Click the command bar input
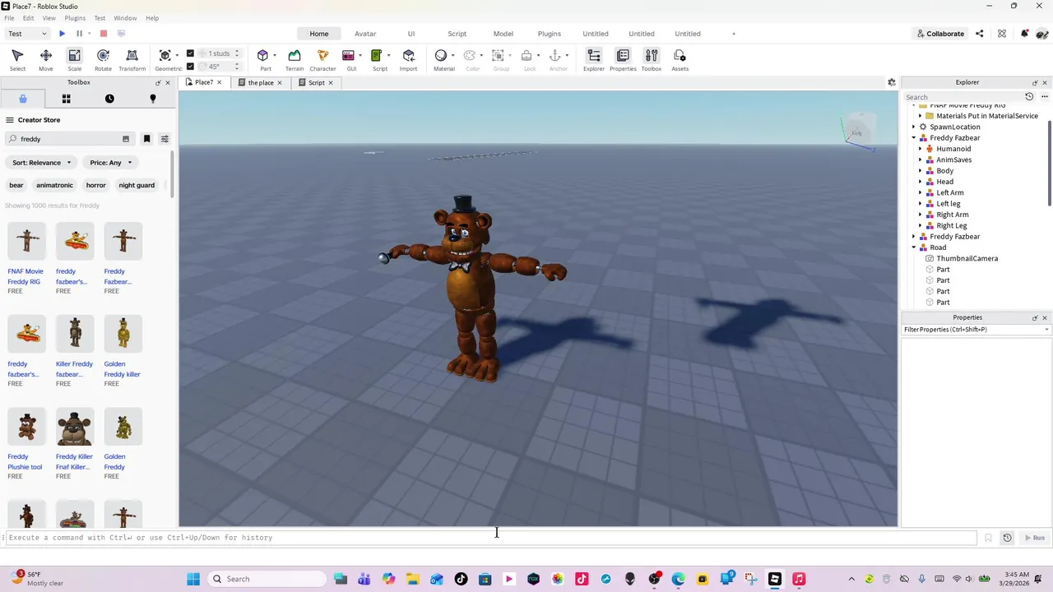This screenshot has width=1053, height=592. point(491,538)
